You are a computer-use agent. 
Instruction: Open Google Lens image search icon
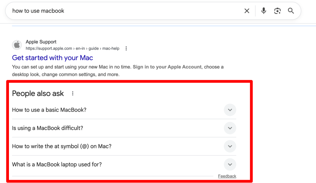click(277, 11)
